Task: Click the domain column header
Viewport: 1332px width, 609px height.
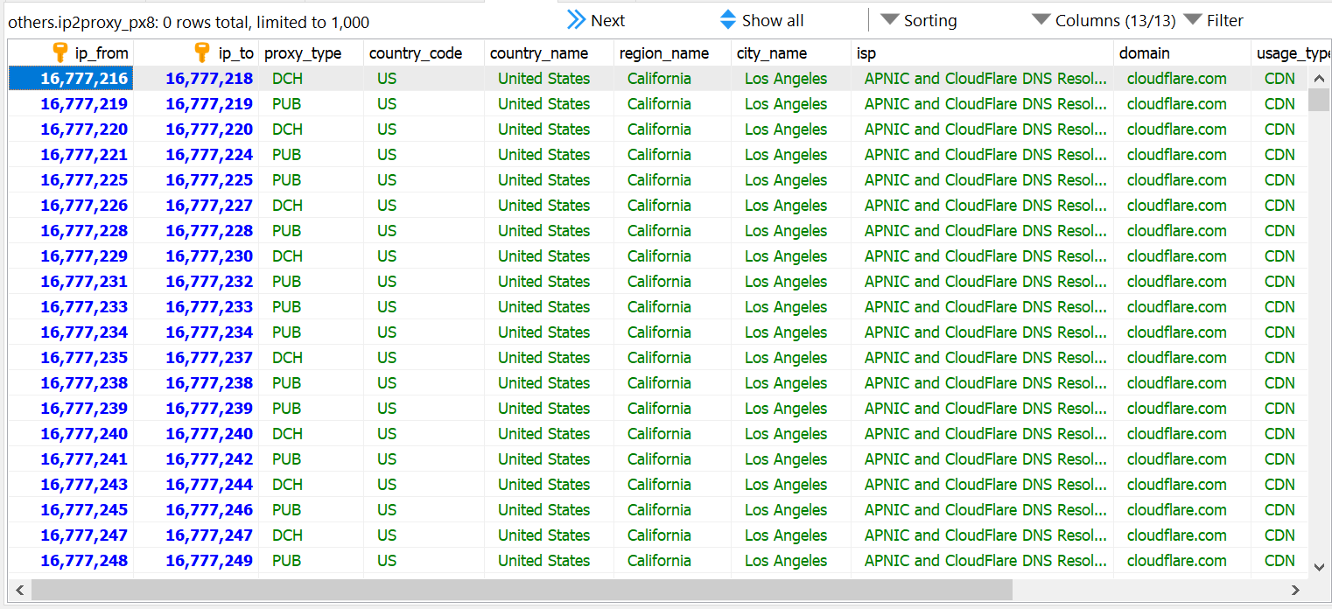Action: pos(1145,53)
